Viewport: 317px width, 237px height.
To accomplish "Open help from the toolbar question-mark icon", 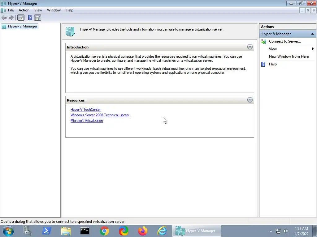I will [30, 18].
